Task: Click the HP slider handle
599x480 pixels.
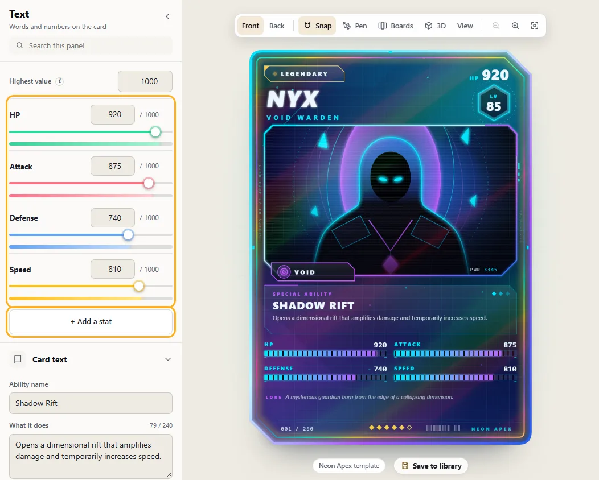Action: [155, 132]
